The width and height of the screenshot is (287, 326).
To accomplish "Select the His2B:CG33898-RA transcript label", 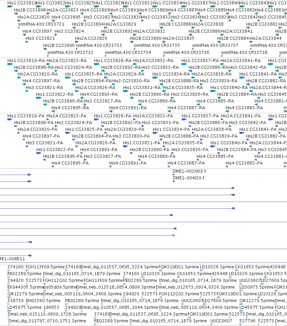I will (x=34, y=67).
